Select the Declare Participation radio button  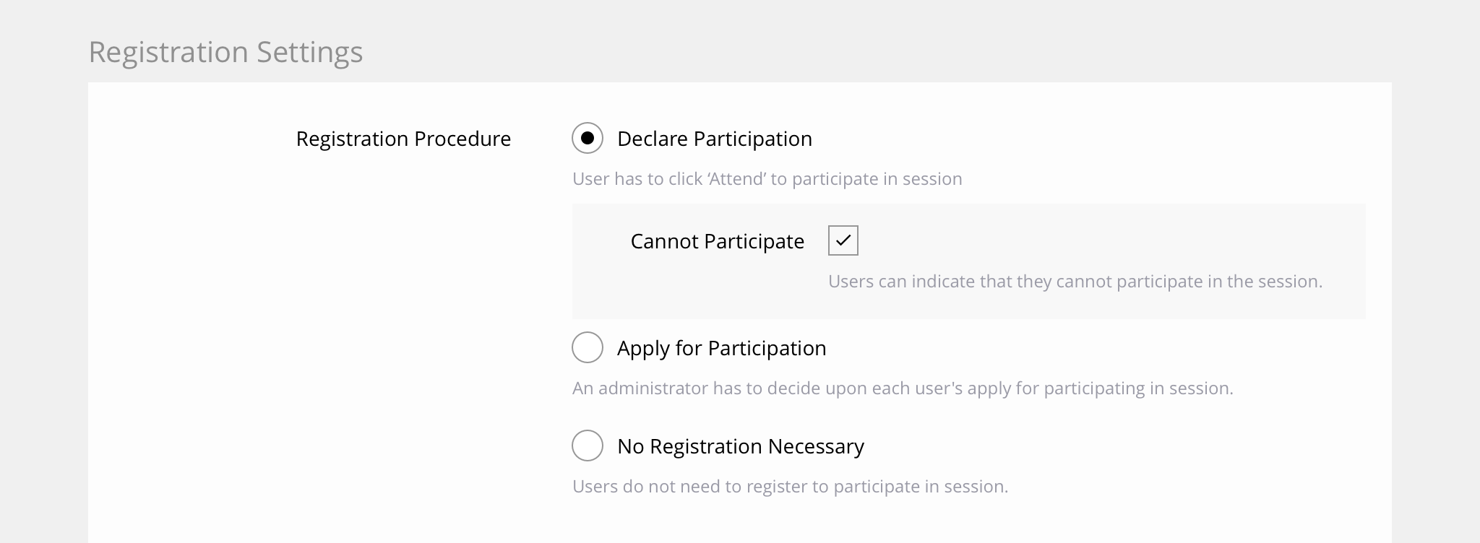[x=588, y=138]
